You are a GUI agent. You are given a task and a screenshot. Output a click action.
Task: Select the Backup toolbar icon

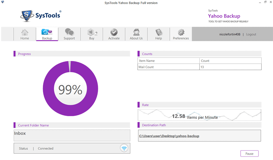pos(47,34)
